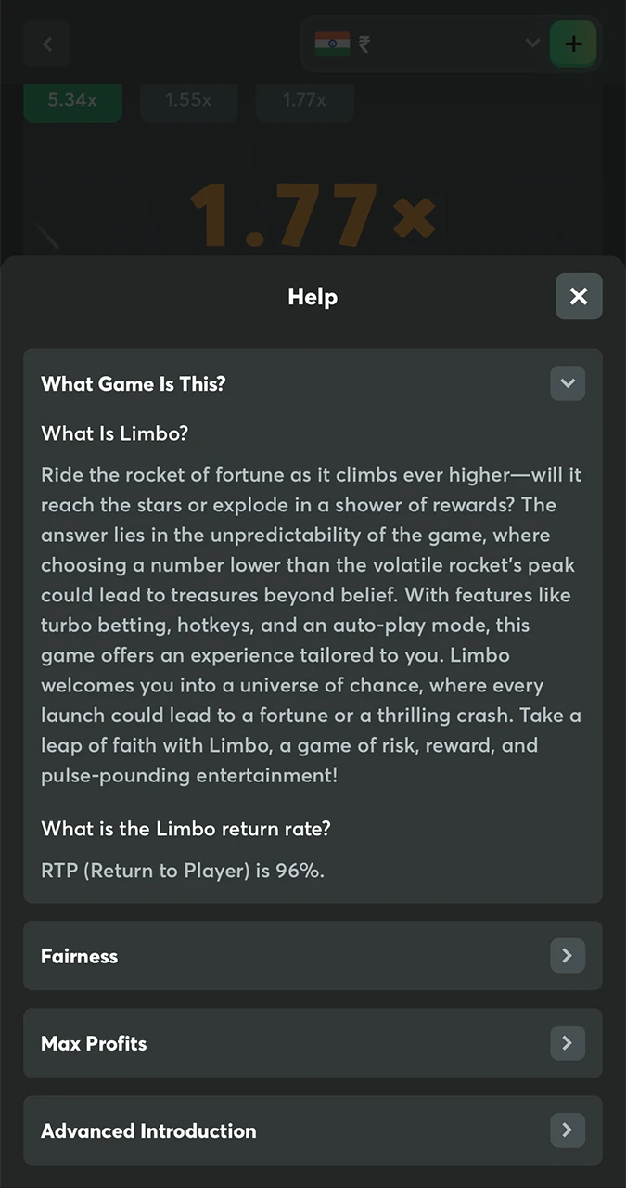Expand the Max Profits chevron
This screenshot has width=626, height=1188.
tap(567, 1043)
